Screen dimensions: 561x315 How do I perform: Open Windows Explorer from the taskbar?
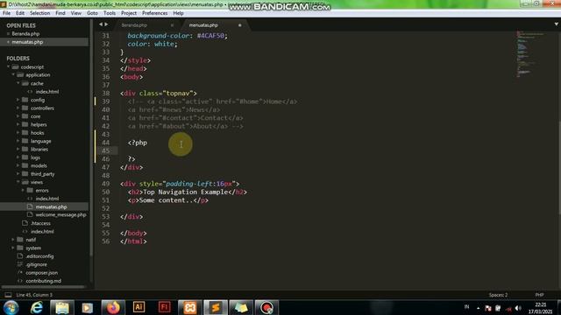click(x=62, y=307)
